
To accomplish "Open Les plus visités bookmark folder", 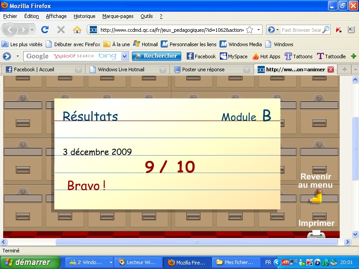I will click(x=22, y=44).
